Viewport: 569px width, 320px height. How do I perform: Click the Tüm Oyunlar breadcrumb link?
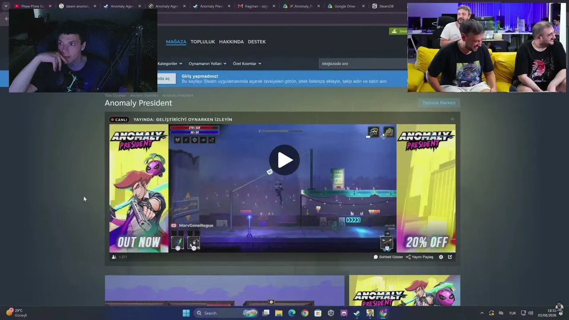(115, 96)
